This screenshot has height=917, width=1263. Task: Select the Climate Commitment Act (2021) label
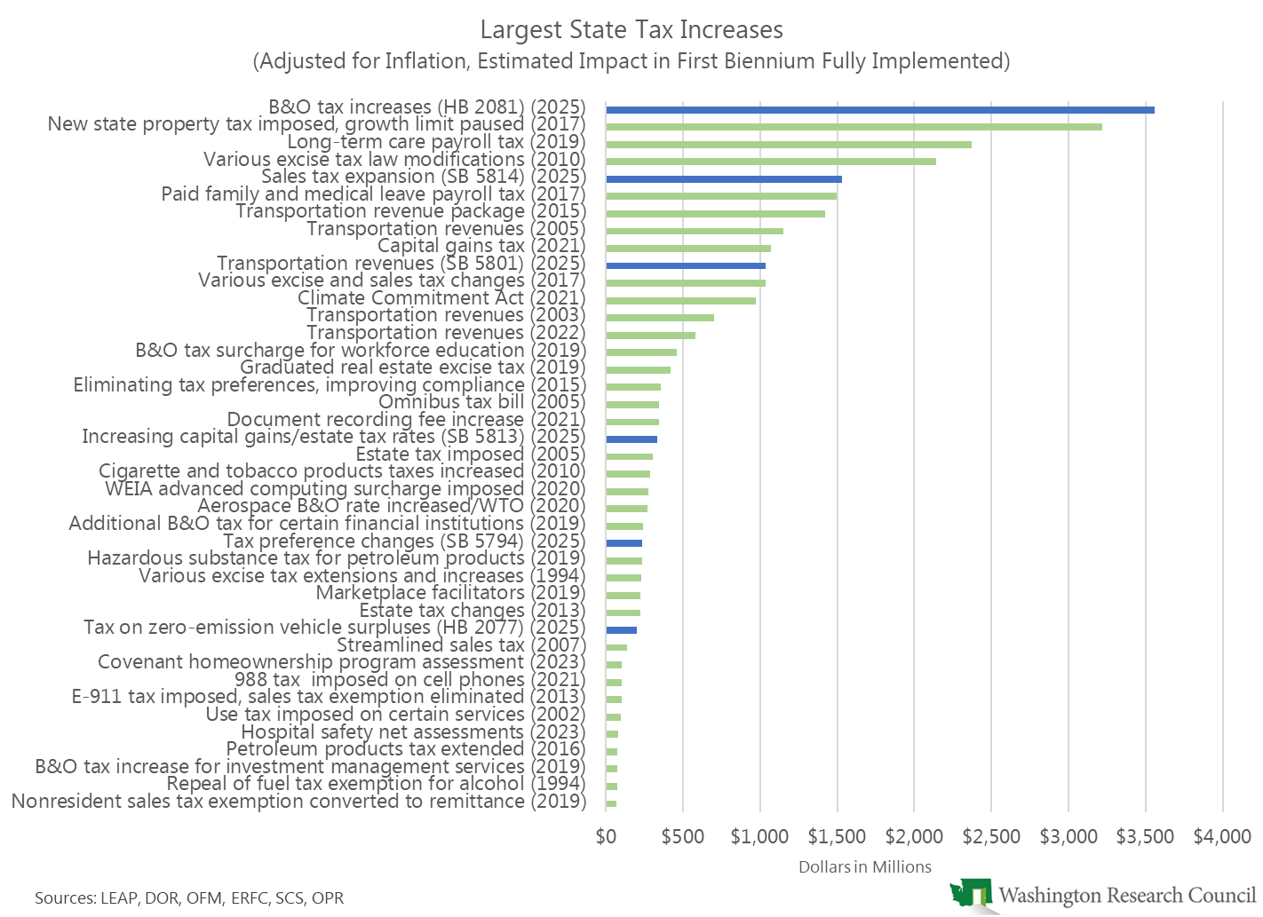(441, 298)
